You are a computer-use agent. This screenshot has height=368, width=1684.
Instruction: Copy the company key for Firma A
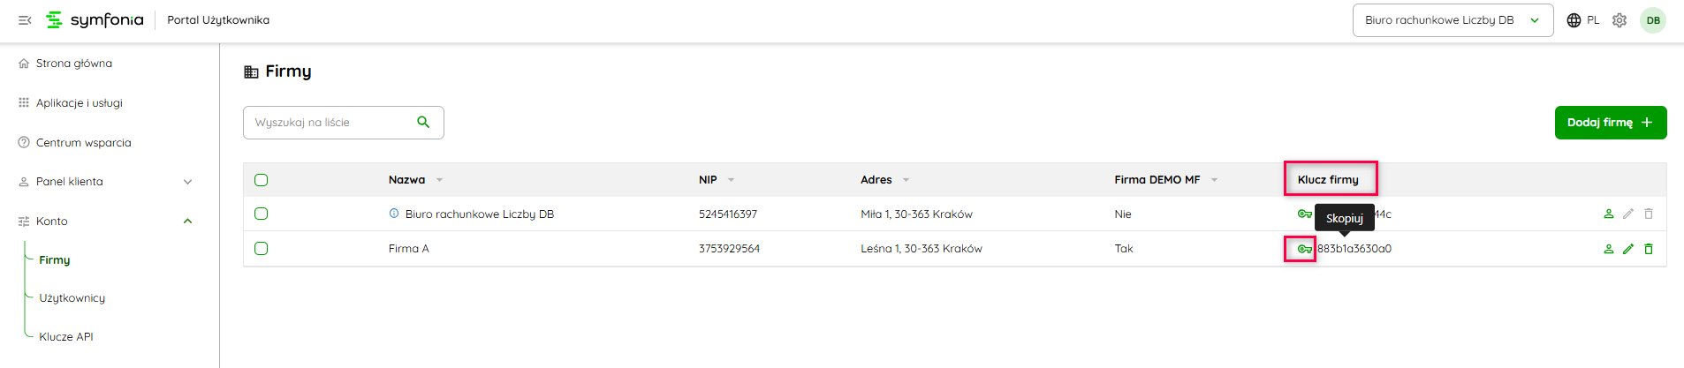1304,249
